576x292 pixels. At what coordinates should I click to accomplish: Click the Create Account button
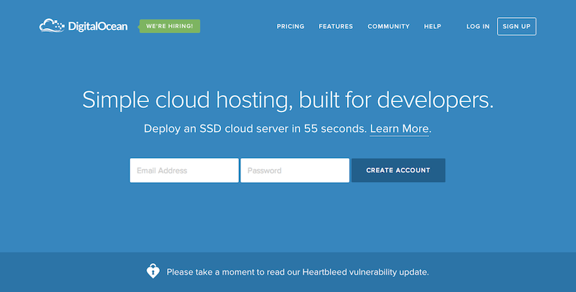[398, 170]
